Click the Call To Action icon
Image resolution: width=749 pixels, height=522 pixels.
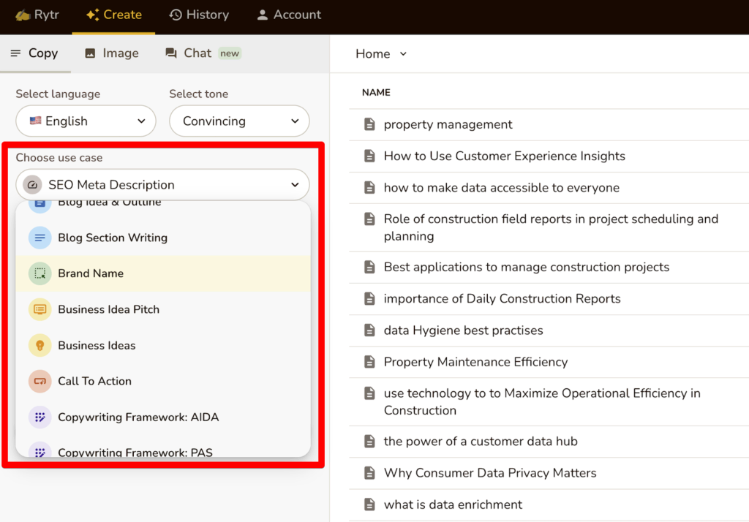[x=39, y=381]
